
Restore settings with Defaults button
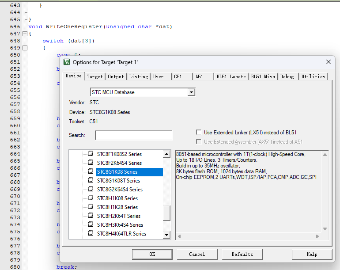coord(242,254)
